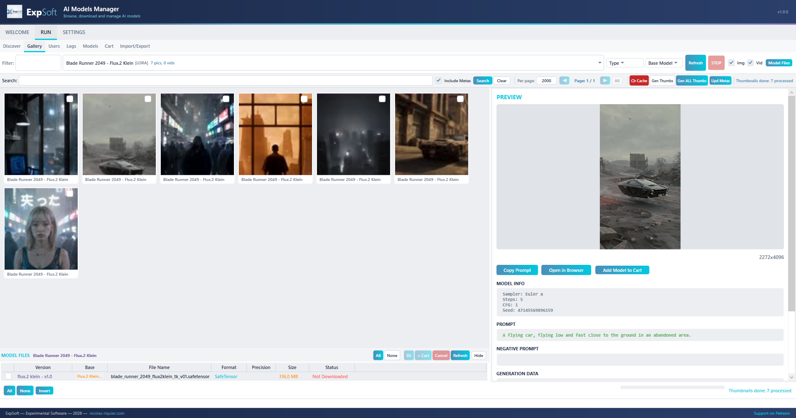Click the Clear search button
Viewport: 796px width, 418px height.
pos(502,81)
